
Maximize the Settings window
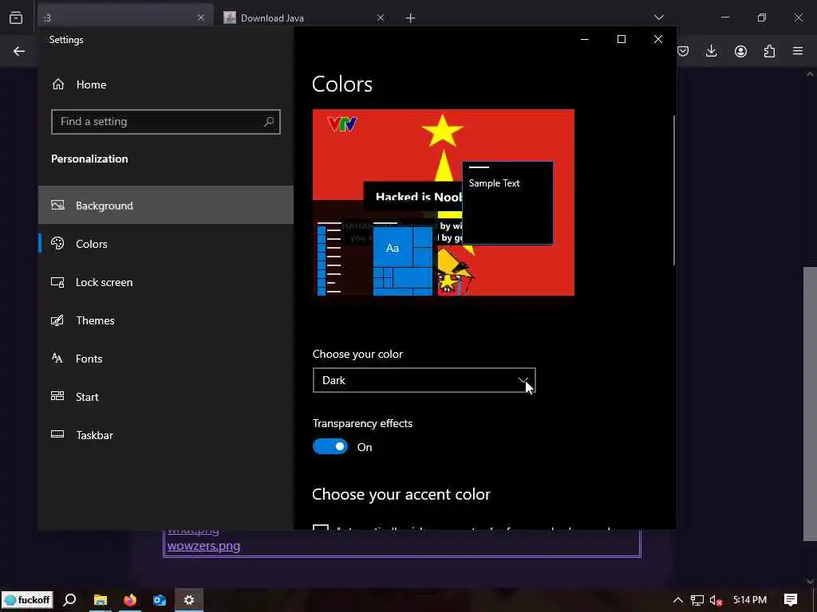click(621, 40)
